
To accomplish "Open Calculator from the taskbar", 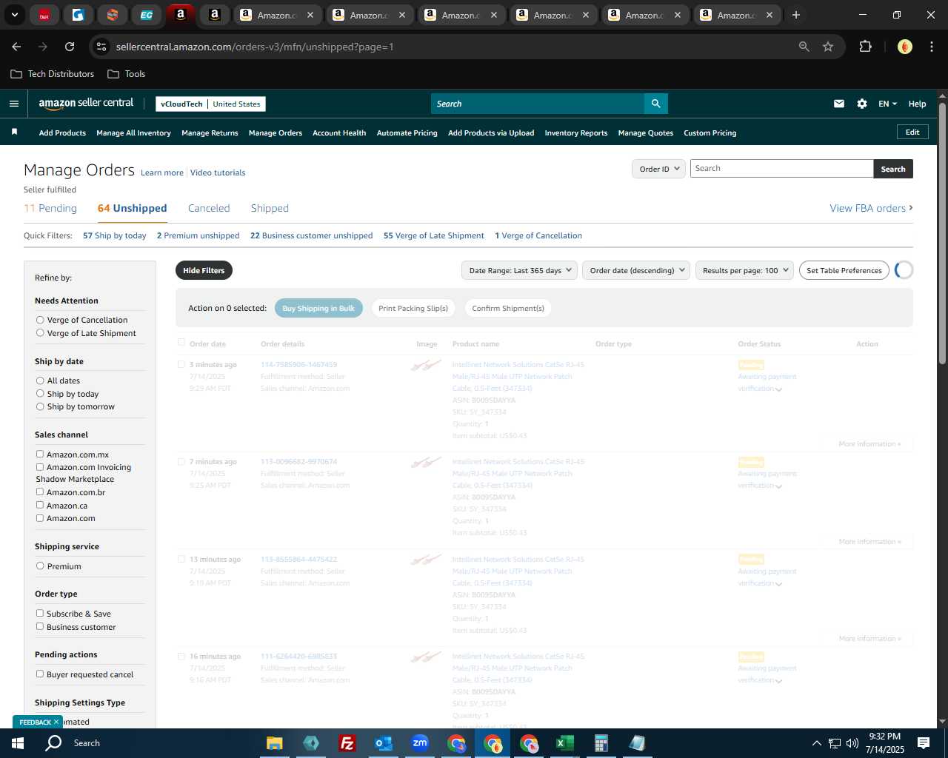I will click(x=601, y=743).
